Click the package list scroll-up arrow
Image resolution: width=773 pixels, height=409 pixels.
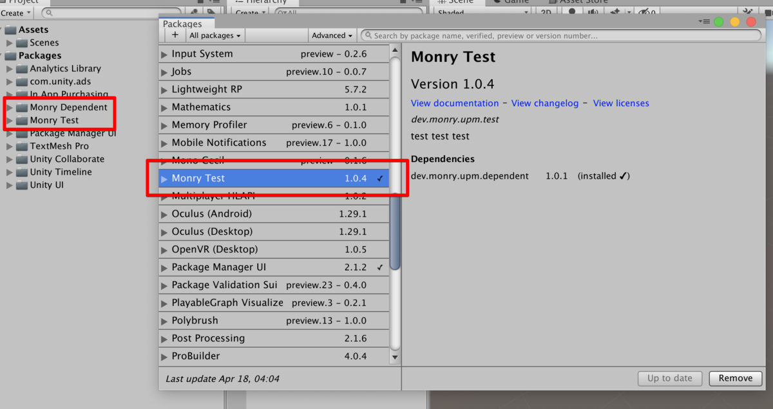click(x=395, y=51)
